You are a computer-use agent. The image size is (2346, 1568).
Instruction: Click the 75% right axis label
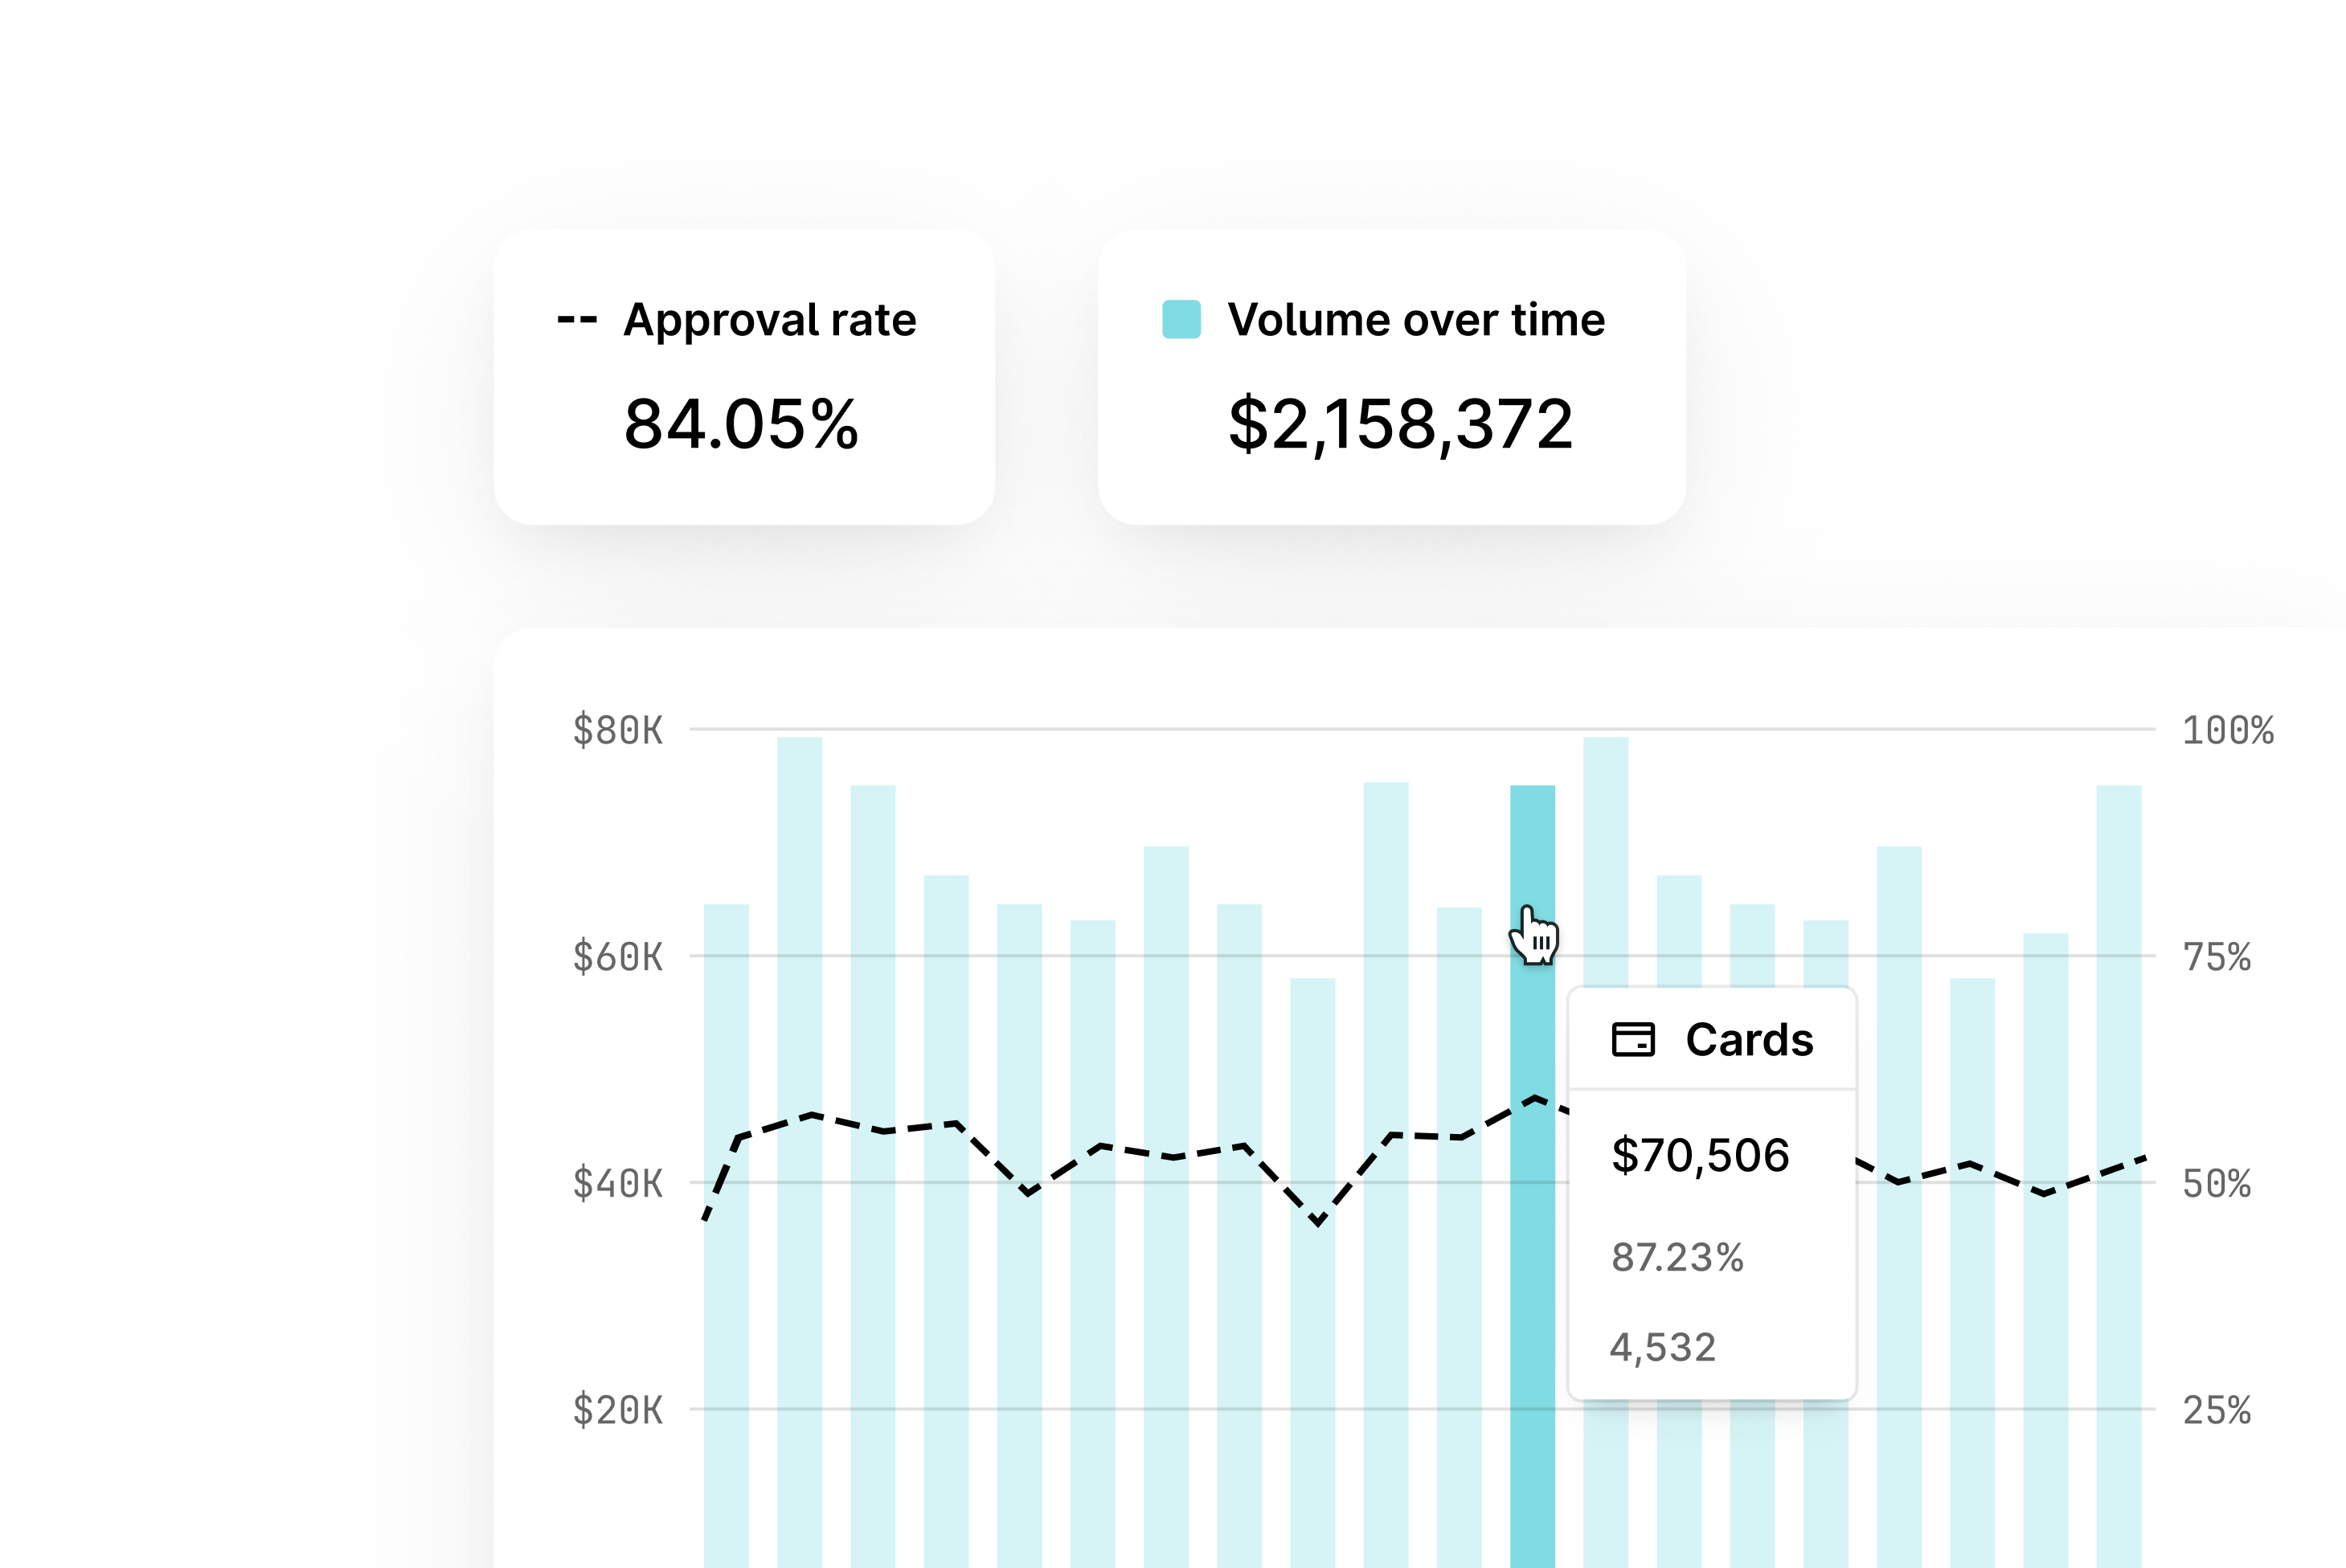point(2216,957)
